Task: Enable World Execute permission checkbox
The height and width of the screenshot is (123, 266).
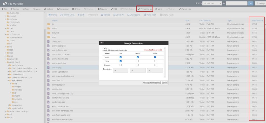Action: pos(155,65)
